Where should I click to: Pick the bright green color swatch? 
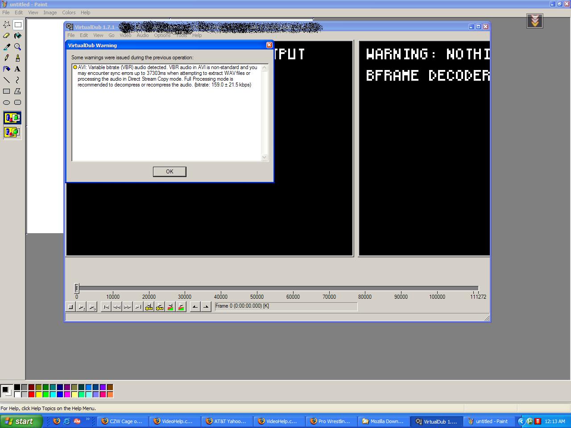click(46, 395)
